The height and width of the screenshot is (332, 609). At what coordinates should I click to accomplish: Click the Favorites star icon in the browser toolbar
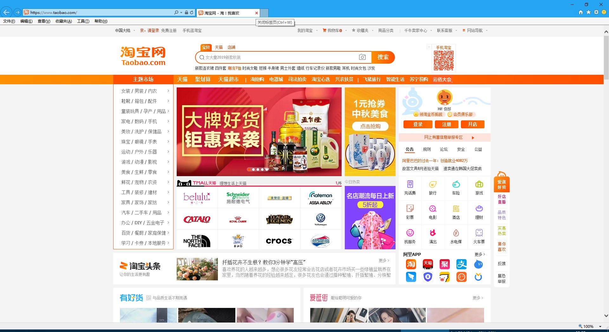click(x=588, y=12)
